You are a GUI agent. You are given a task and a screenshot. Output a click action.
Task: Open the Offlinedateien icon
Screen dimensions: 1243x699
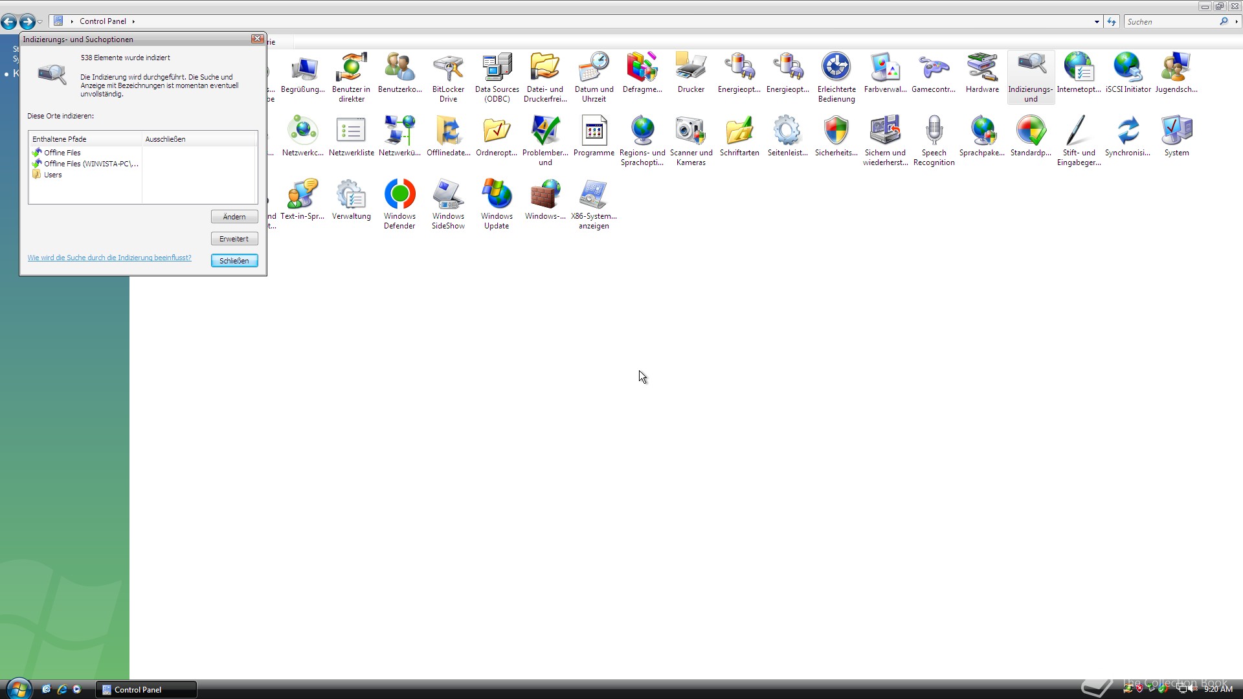tap(448, 137)
